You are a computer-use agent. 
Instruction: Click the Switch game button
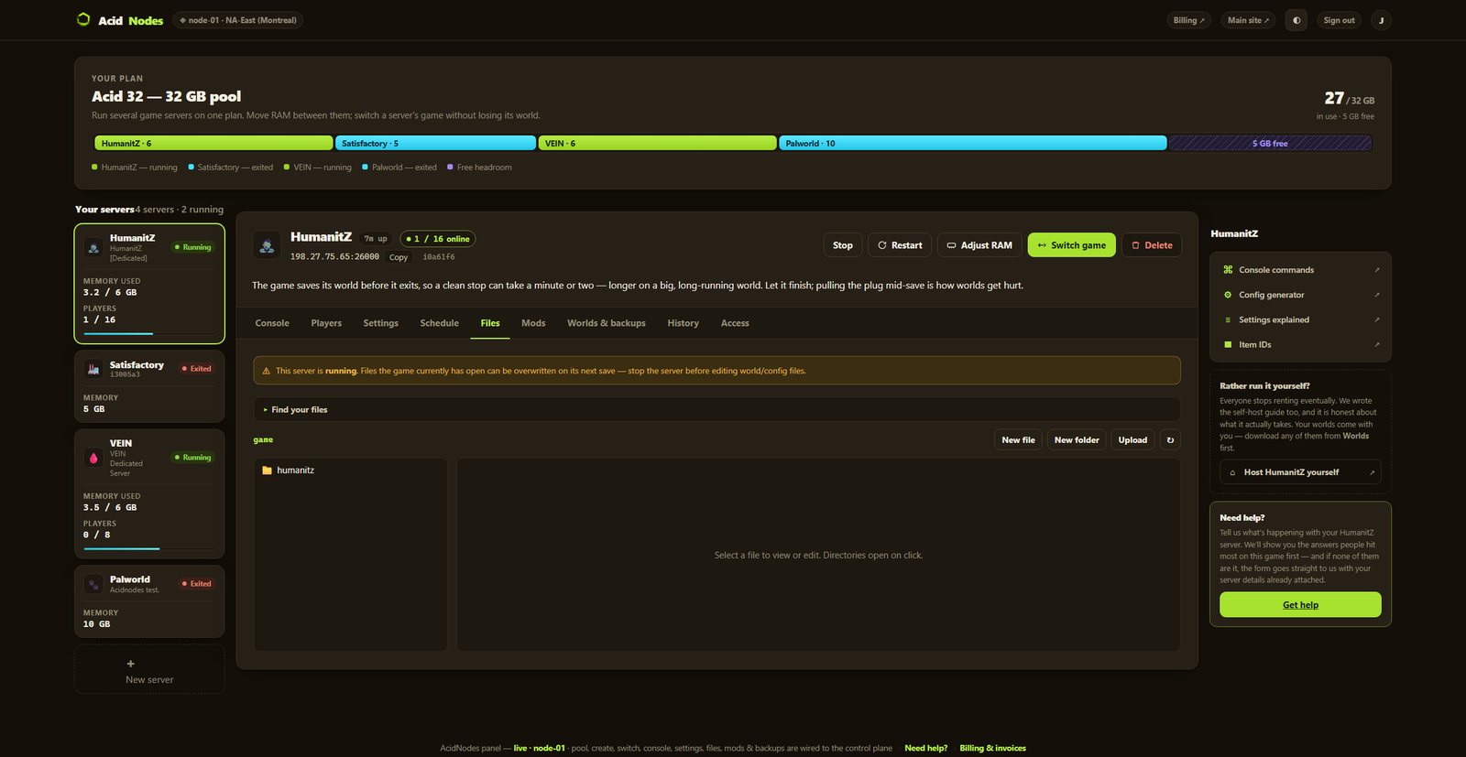click(x=1071, y=245)
